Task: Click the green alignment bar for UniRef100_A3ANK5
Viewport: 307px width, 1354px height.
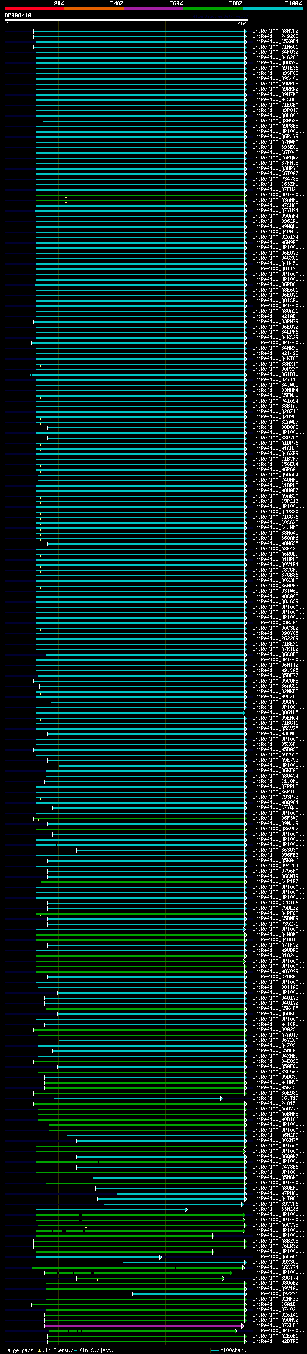Action: [141, 200]
